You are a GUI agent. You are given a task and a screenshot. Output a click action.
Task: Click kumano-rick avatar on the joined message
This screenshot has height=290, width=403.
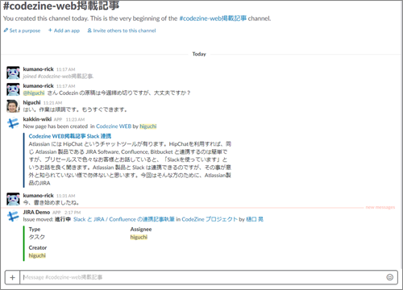coord(13,72)
